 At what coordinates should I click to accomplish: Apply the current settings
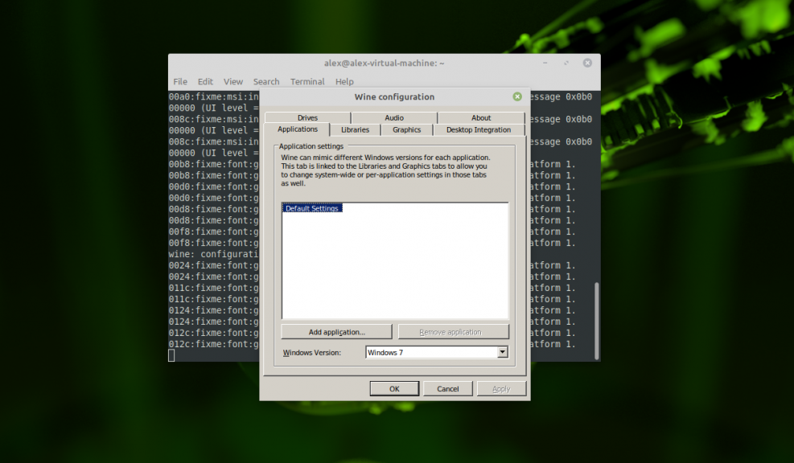501,388
